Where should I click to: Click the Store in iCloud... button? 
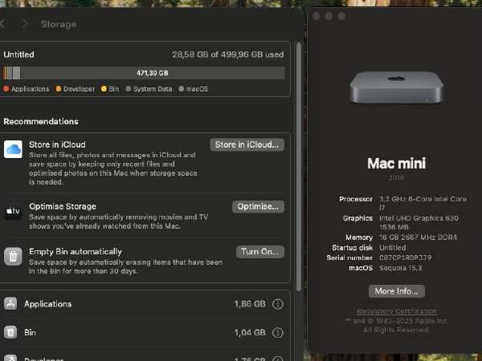(247, 144)
